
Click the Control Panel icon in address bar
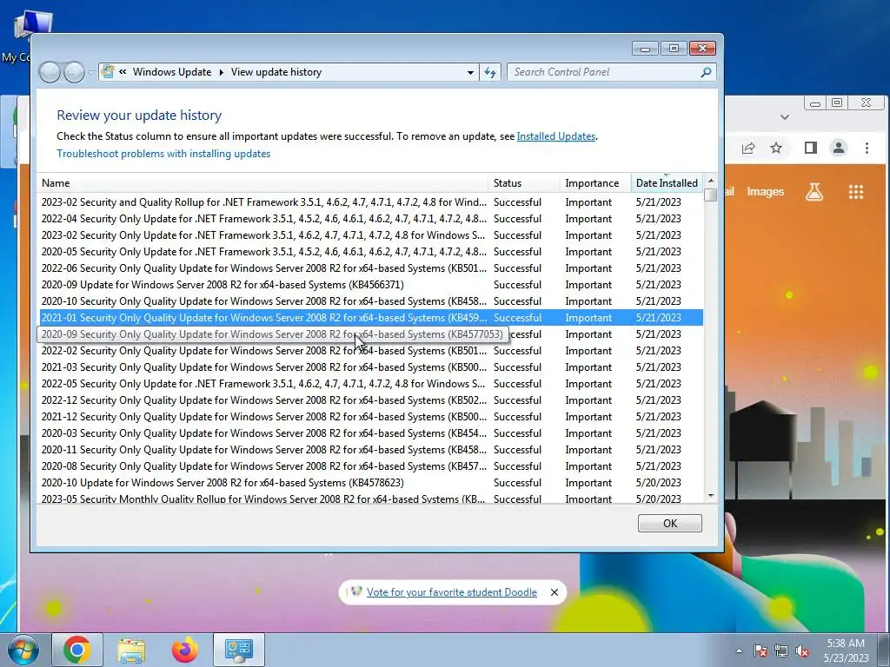coord(108,71)
